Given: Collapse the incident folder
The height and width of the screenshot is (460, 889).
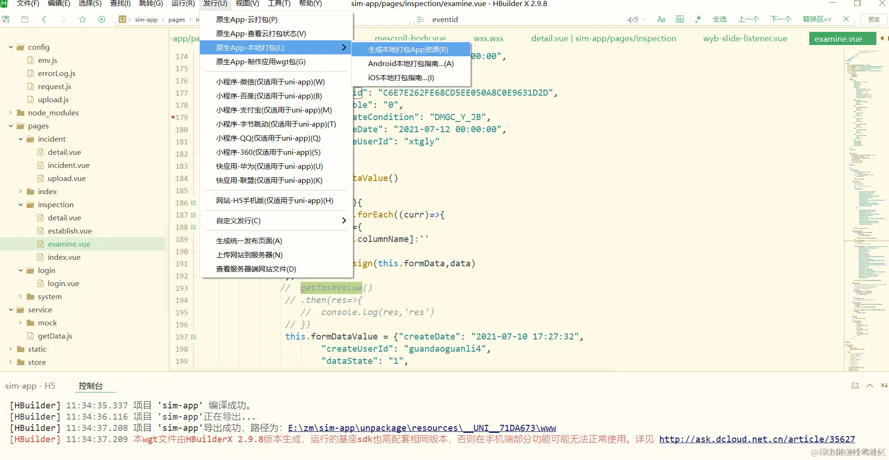Looking at the screenshot, I should click(x=20, y=139).
